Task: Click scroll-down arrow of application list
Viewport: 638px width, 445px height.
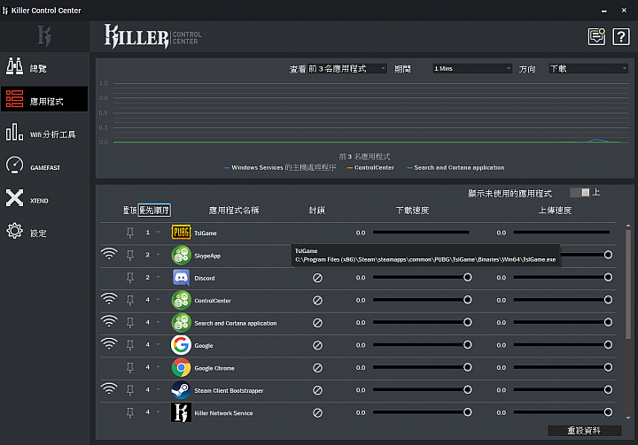Action: pyautogui.click(x=628, y=418)
